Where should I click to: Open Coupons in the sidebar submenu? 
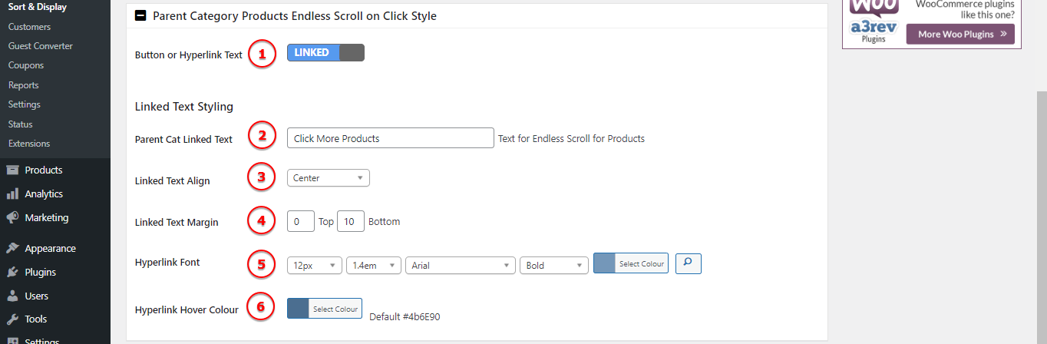[26, 66]
